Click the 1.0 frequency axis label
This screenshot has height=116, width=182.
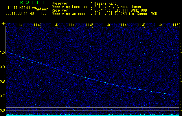(3, 52)
